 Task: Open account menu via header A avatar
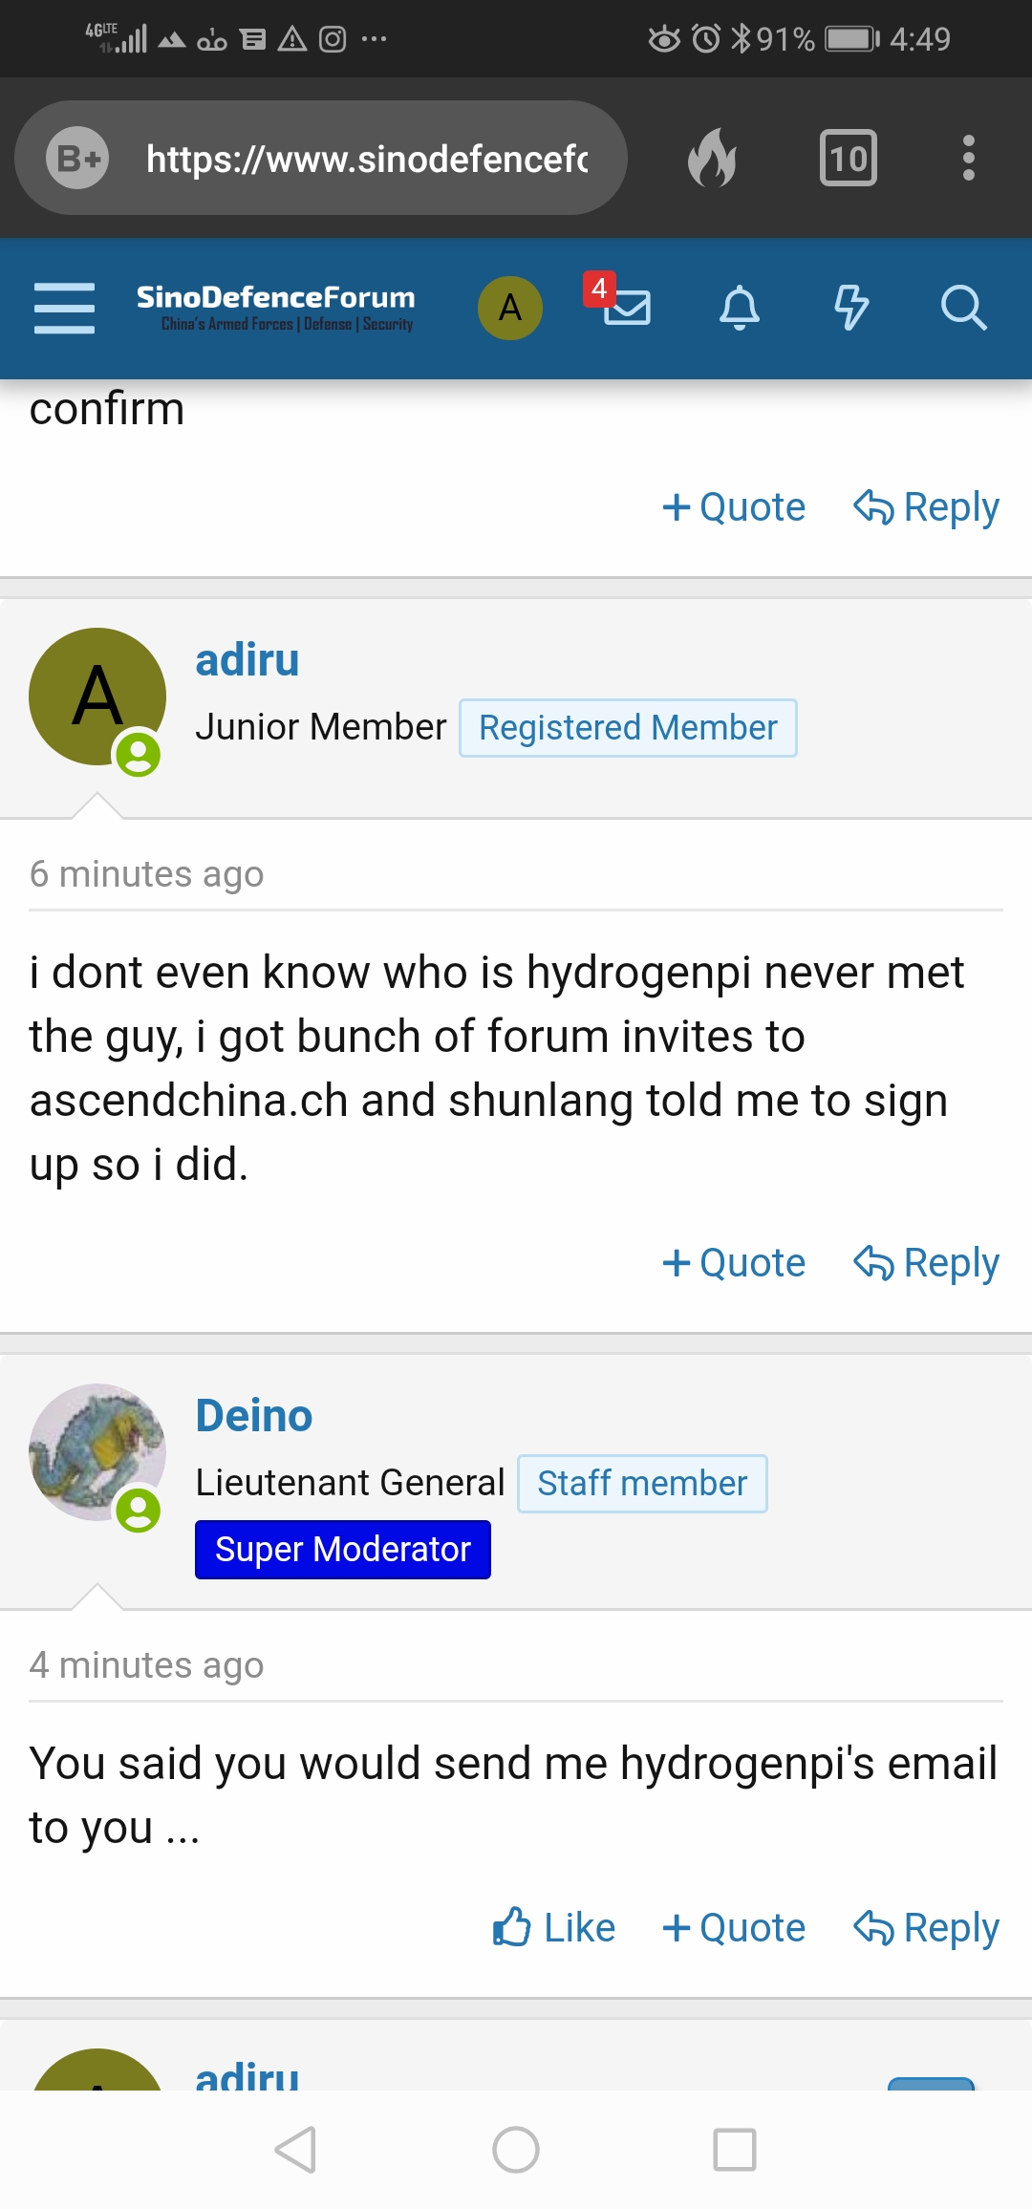coord(510,308)
